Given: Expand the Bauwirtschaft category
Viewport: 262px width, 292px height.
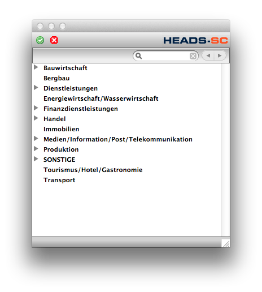Looking at the screenshot, I should 36,67.
